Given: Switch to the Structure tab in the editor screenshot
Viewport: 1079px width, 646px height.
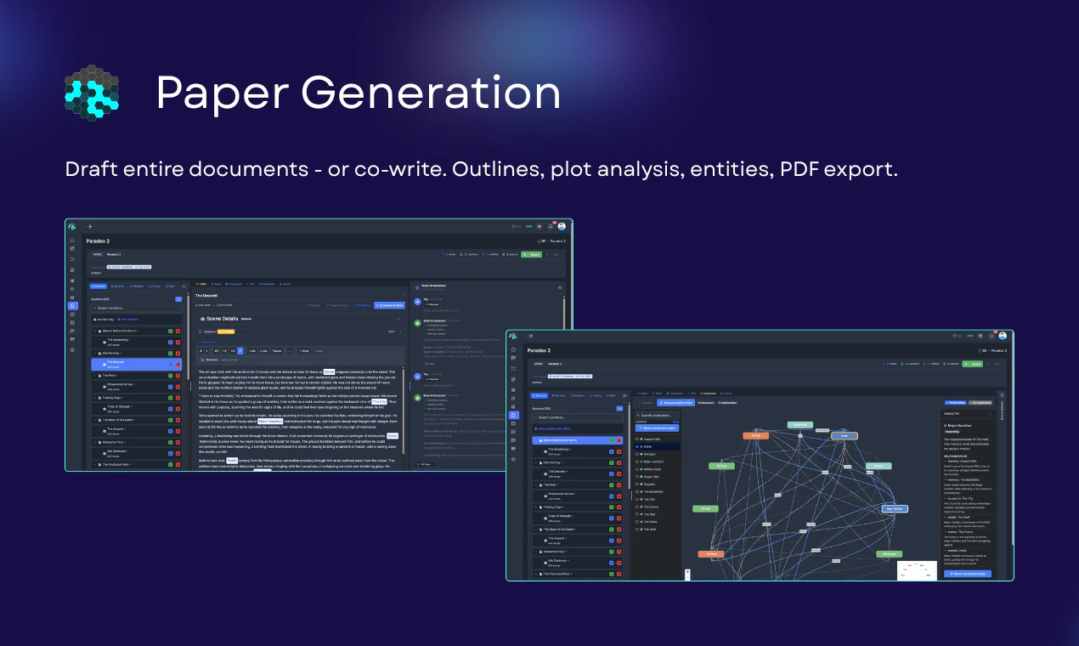Looking at the screenshot, I should click(99, 286).
